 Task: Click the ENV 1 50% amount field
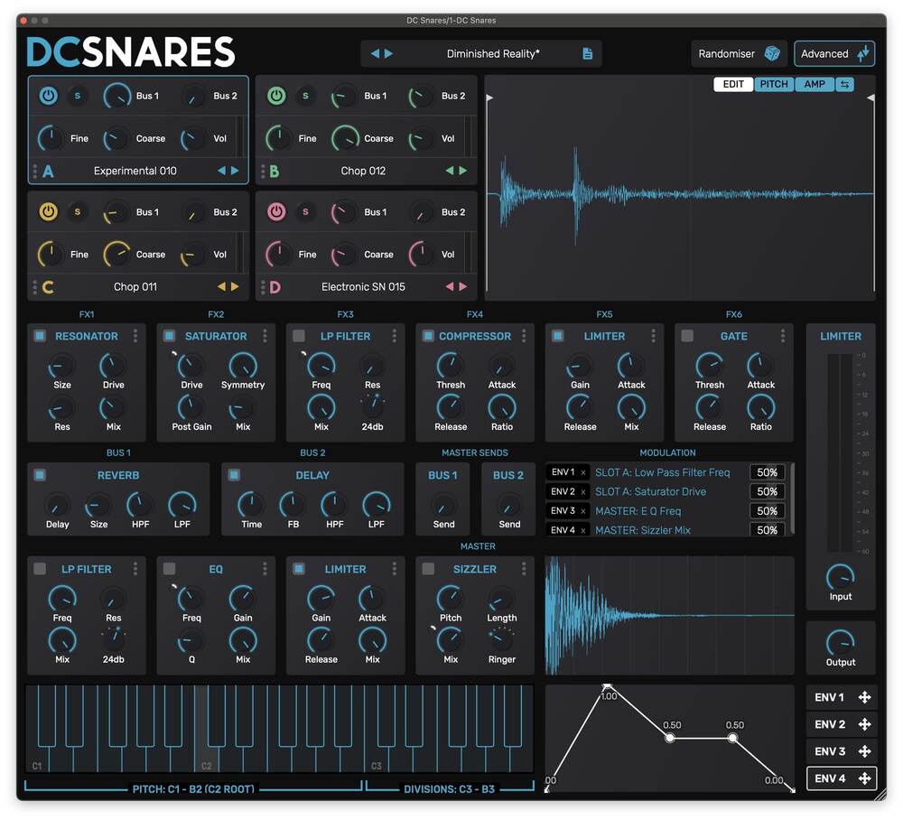[767, 471]
